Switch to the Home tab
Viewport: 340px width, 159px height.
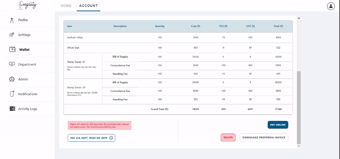[x=66, y=6]
